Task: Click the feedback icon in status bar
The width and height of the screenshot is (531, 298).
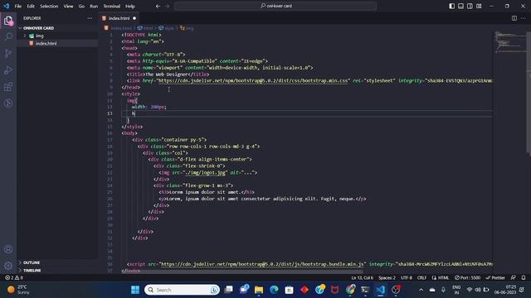Action: pyautogui.click(x=513, y=278)
